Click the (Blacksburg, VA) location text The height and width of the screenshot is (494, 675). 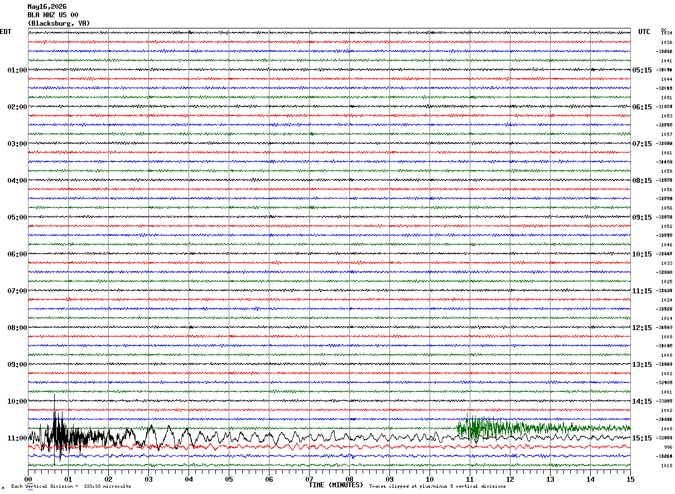pos(59,23)
